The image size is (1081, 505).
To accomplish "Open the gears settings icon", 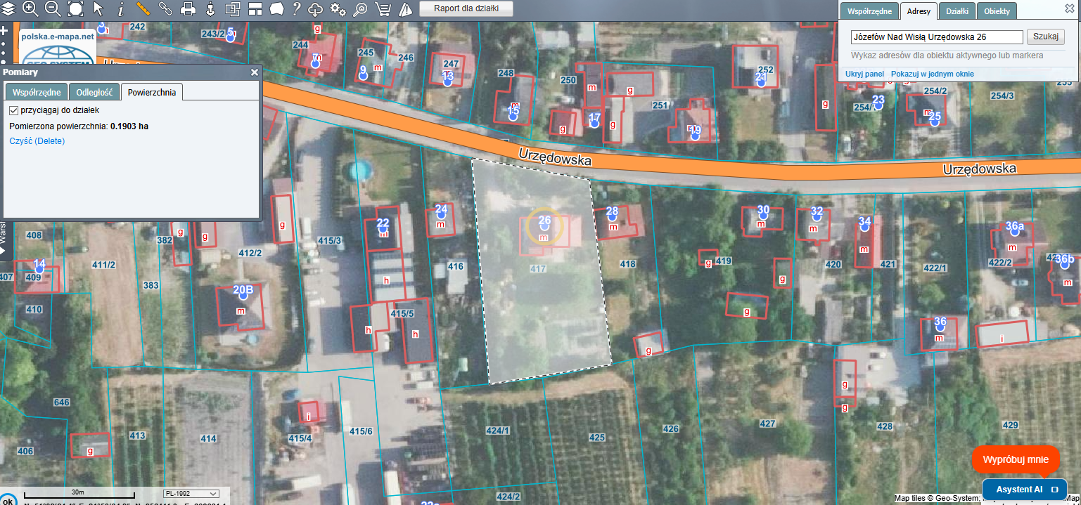I will pyautogui.click(x=338, y=9).
